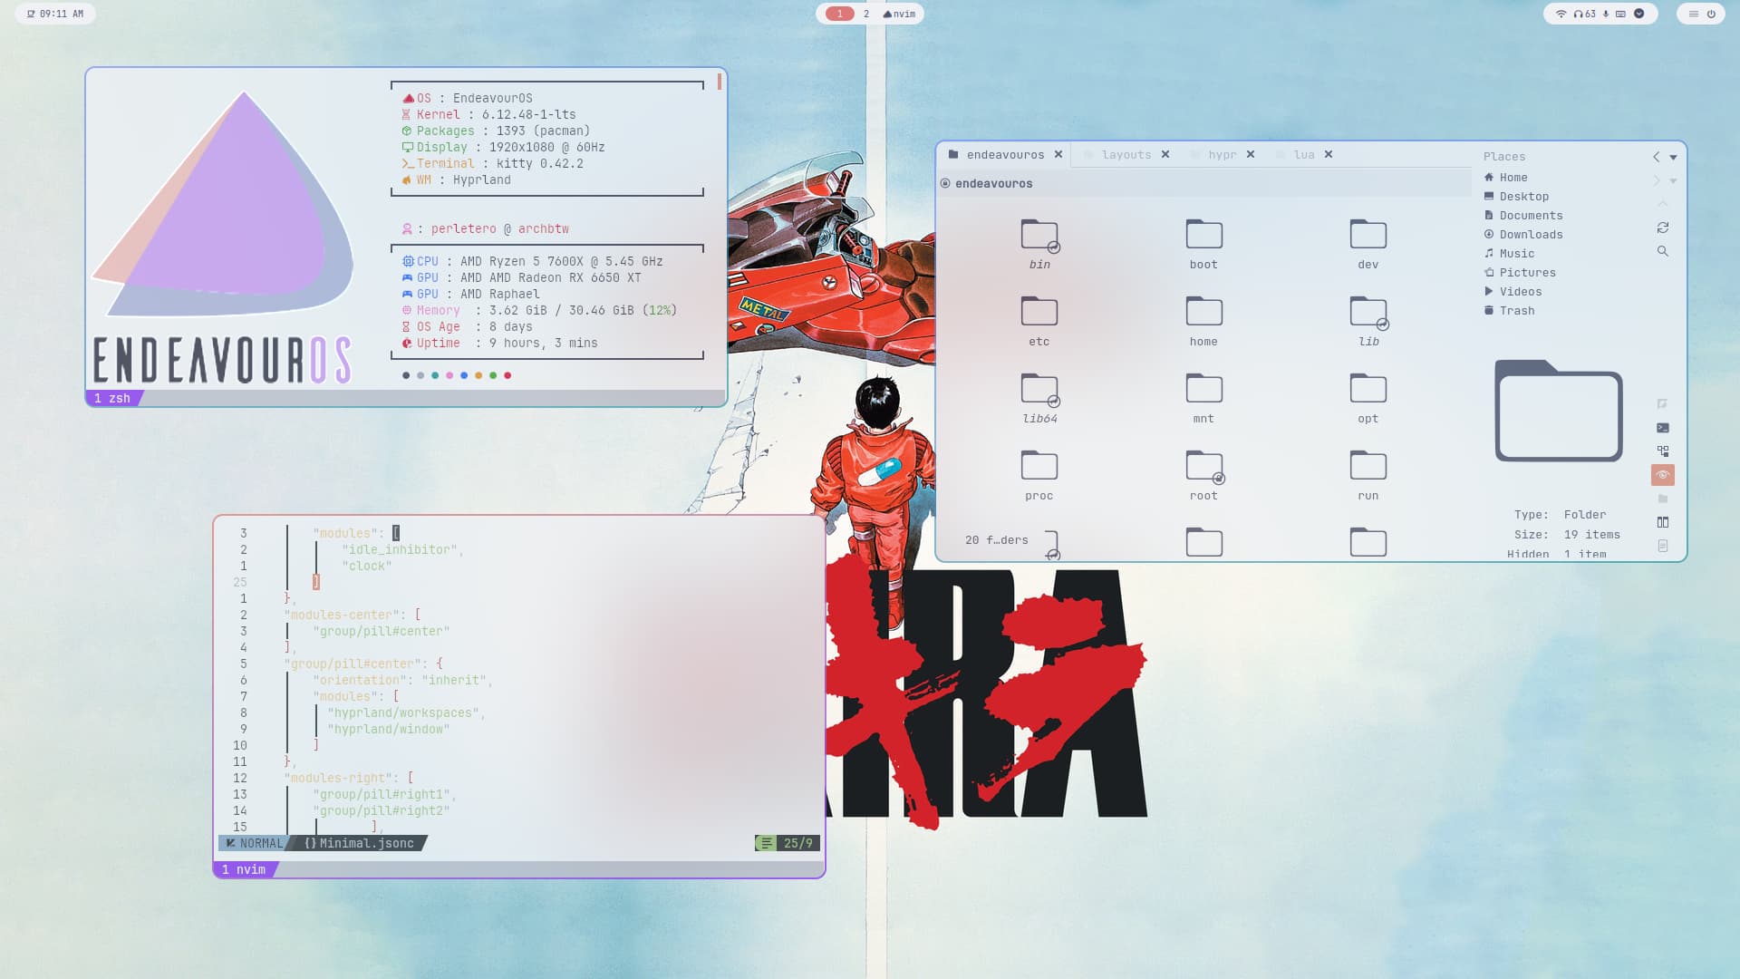Click the search icon in file manager
This screenshot has width=1740, height=979.
pos(1662,251)
